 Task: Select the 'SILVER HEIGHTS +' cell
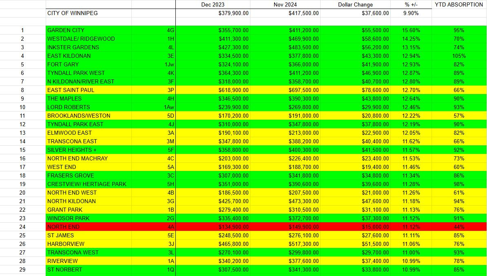click(x=89, y=150)
